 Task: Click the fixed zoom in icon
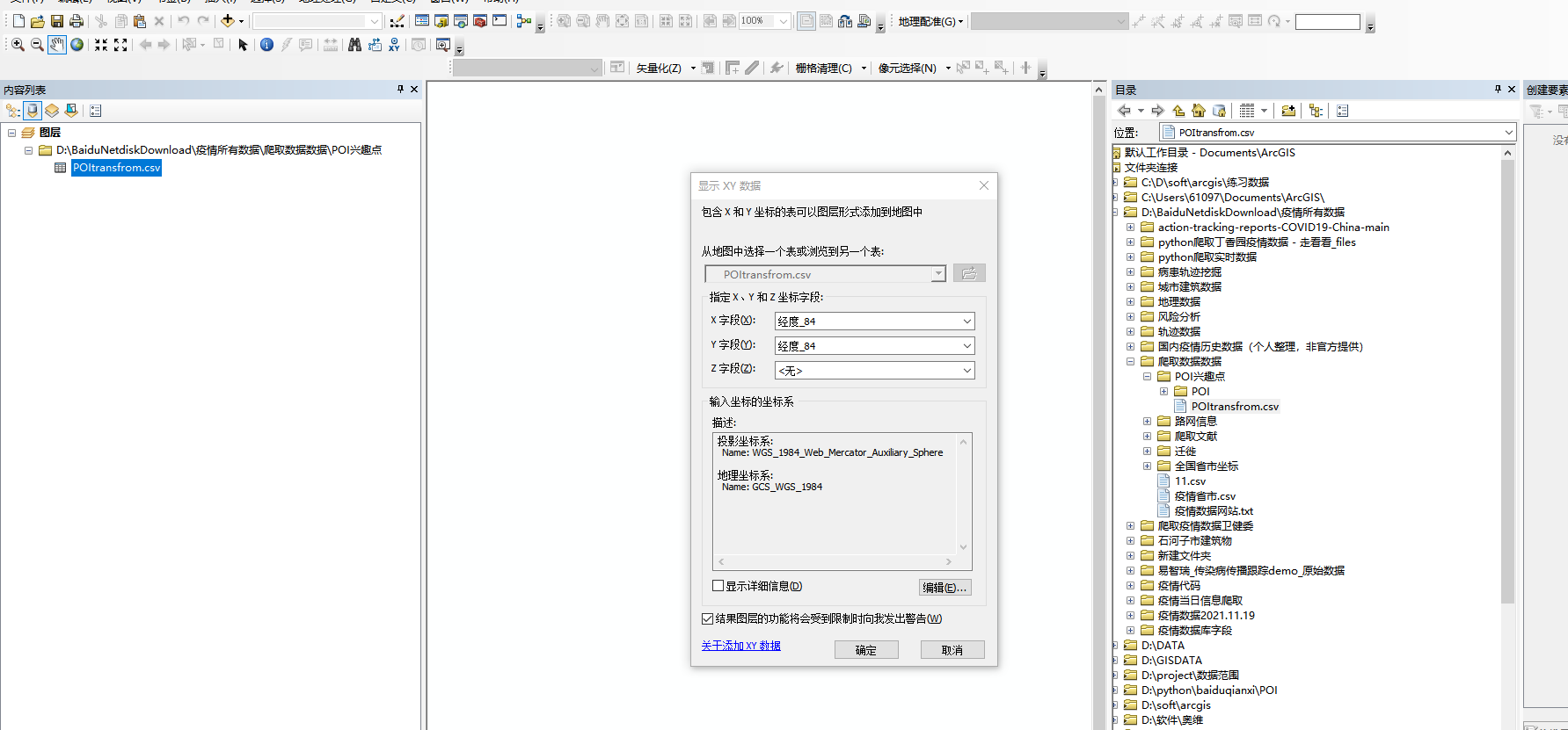tap(101, 45)
